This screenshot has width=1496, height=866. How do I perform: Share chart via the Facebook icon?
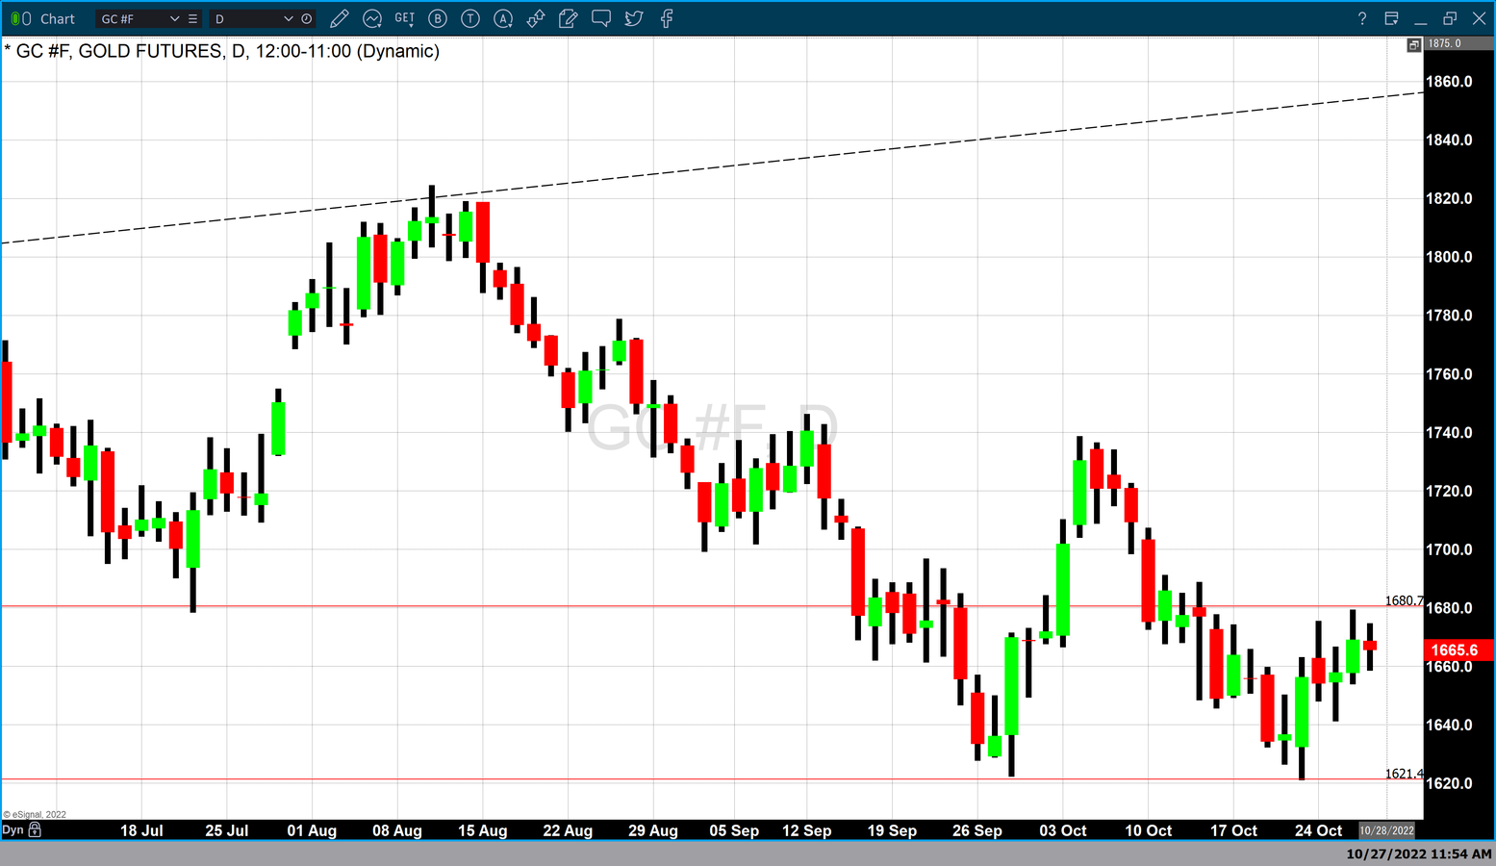pos(667,18)
